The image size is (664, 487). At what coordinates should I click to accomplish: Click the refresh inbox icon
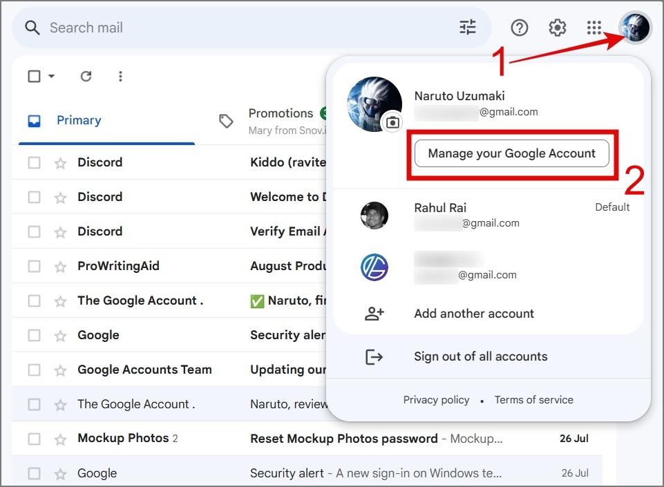[86, 76]
